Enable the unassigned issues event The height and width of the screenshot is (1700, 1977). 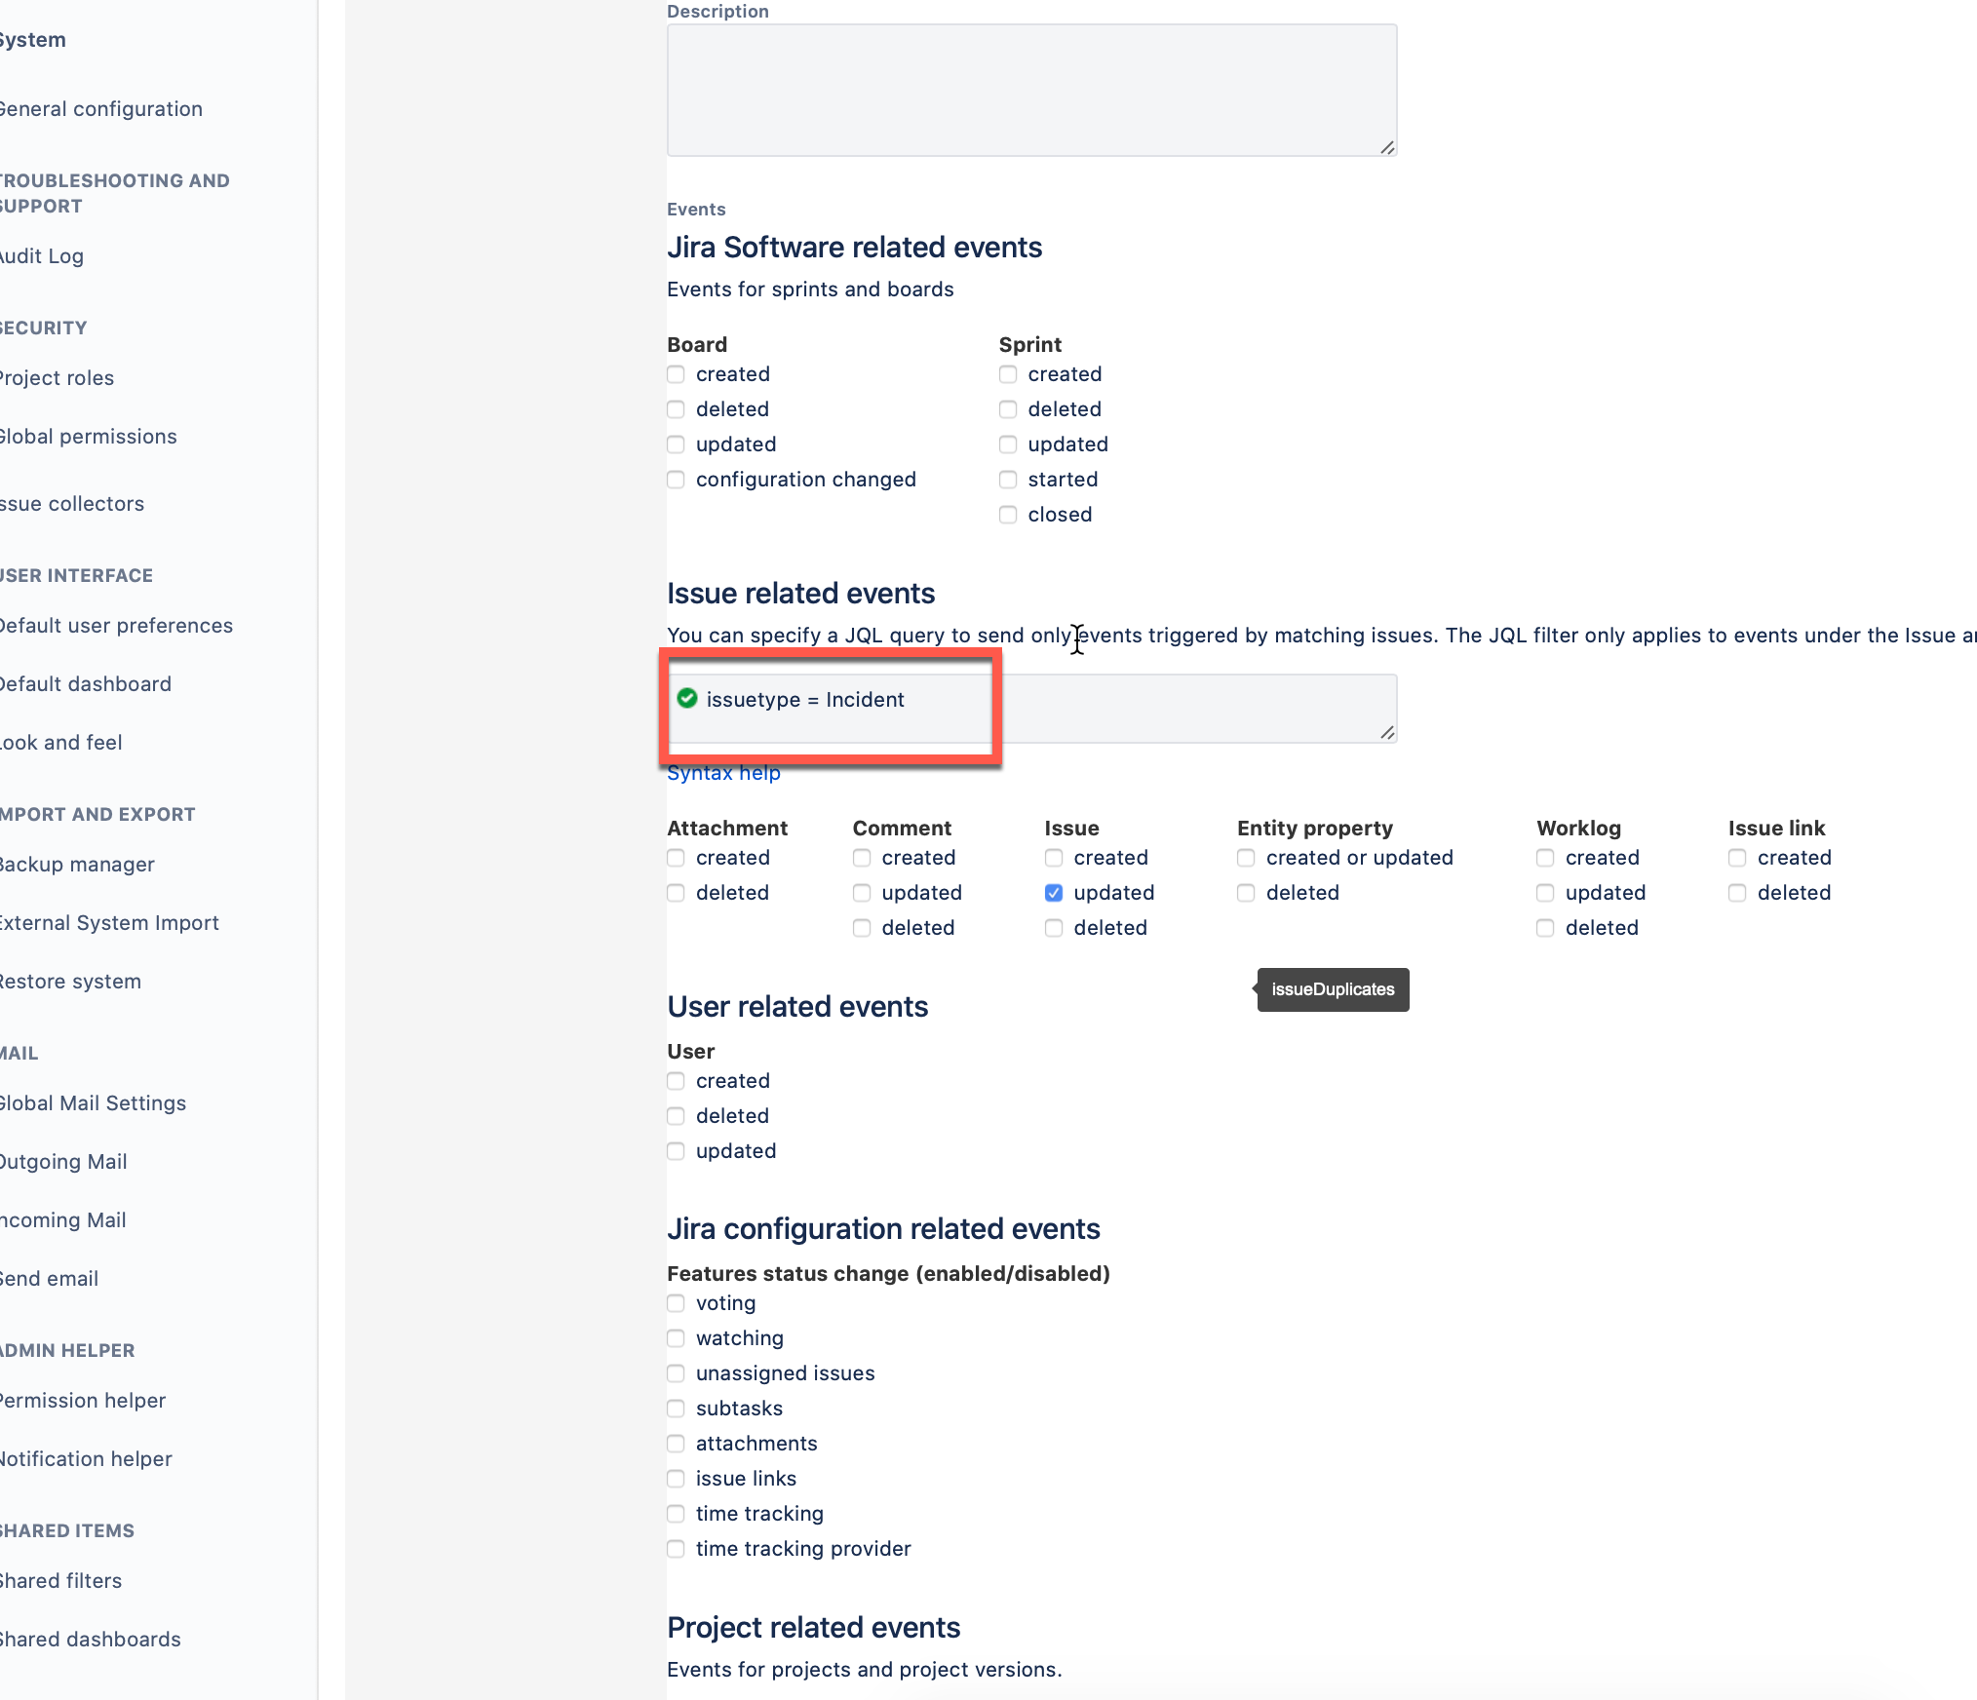pyautogui.click(x=676, y=1373)
